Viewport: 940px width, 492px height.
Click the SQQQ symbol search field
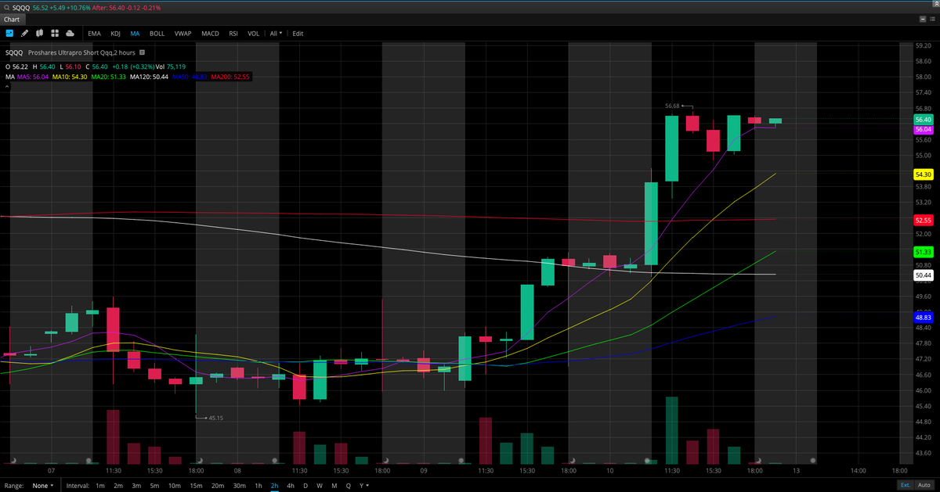(x=20, y=6)
